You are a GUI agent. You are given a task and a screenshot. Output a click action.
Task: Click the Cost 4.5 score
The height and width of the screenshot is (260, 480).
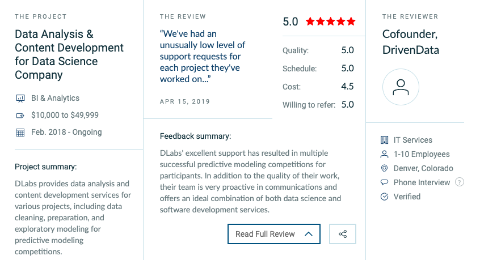click(x=347, y=87)
